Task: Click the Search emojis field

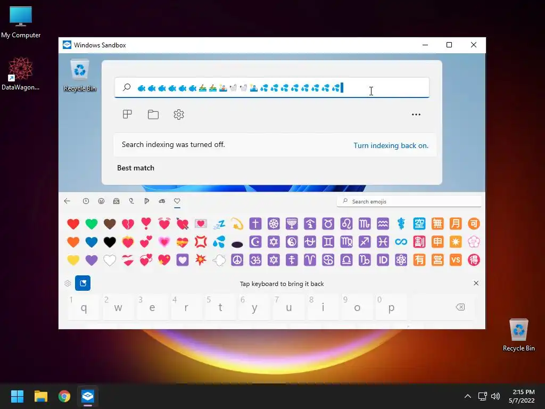Action: click(x=409, y=201)
